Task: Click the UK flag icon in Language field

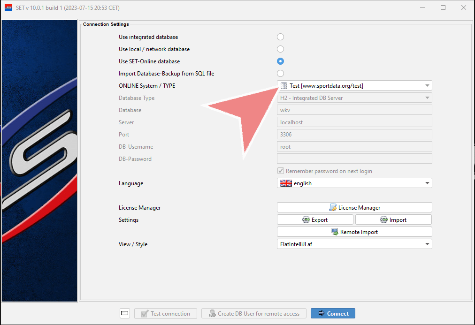Action: 286,183
